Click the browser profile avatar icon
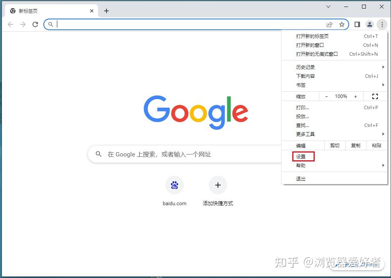Image resolution: width=391 pixels, height=278 pixels. pos(369,24)
